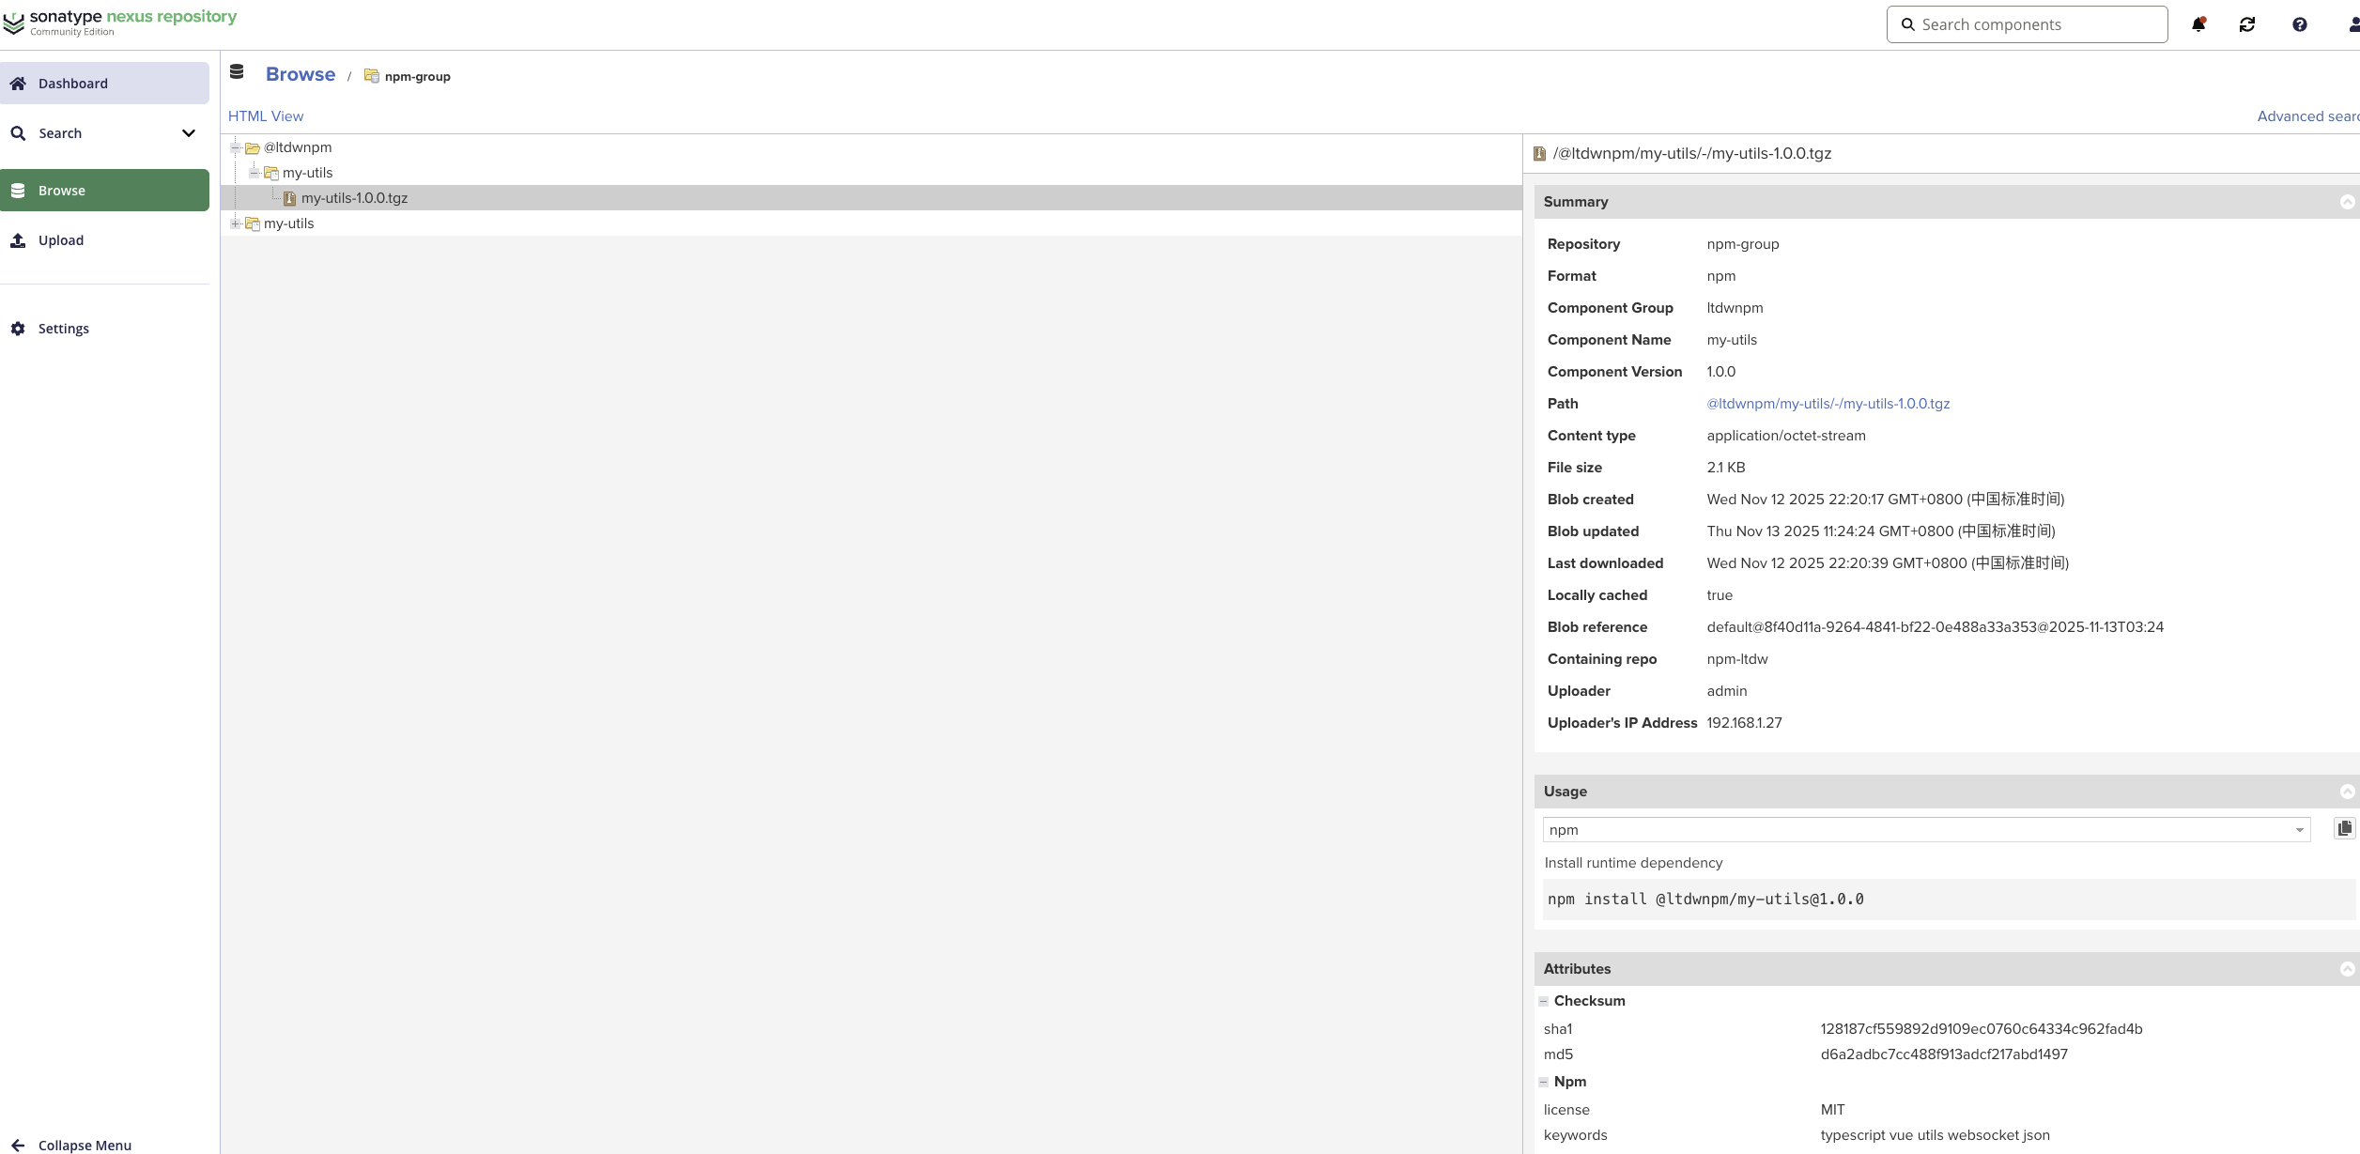Go to Settings in sidebar
This screenshot has width=2360, height=1154.
[63, 329]
